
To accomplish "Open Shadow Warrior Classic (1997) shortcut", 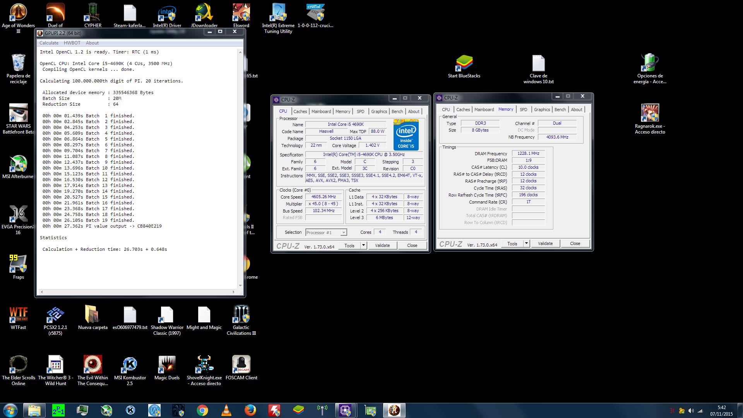I will point(167,320).
